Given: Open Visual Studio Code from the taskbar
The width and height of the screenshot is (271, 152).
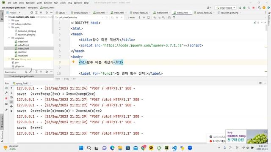Looking at the screenshot, I should [x=174, y=148].
